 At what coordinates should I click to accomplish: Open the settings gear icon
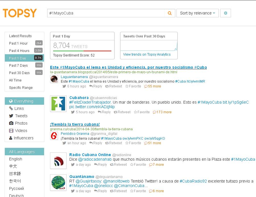226,13
